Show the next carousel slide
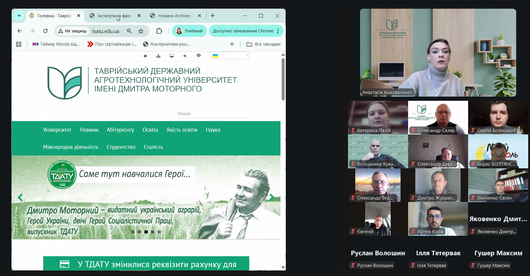The width and height of the screenshot is (530, 276). coord(271,197)
